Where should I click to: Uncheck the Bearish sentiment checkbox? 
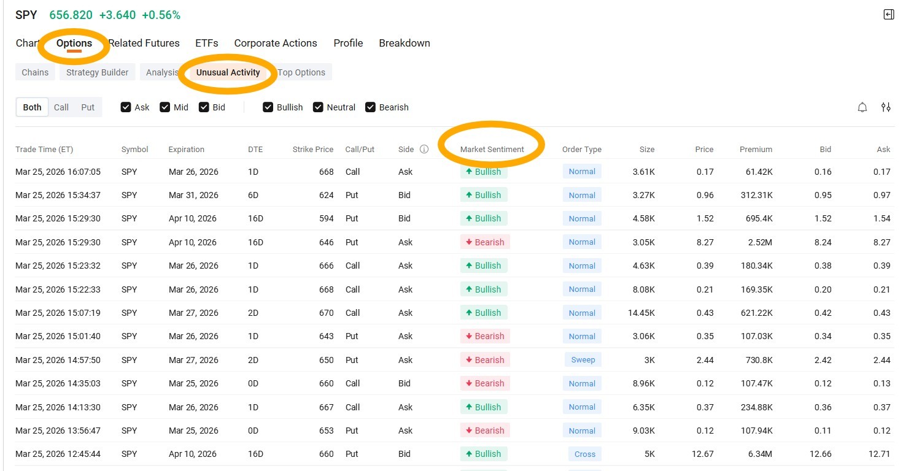370,107
